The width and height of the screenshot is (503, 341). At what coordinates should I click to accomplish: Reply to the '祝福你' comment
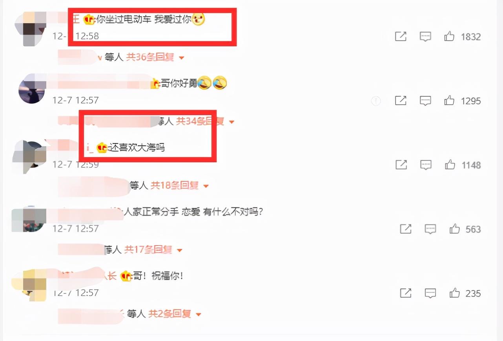point(431,293)
